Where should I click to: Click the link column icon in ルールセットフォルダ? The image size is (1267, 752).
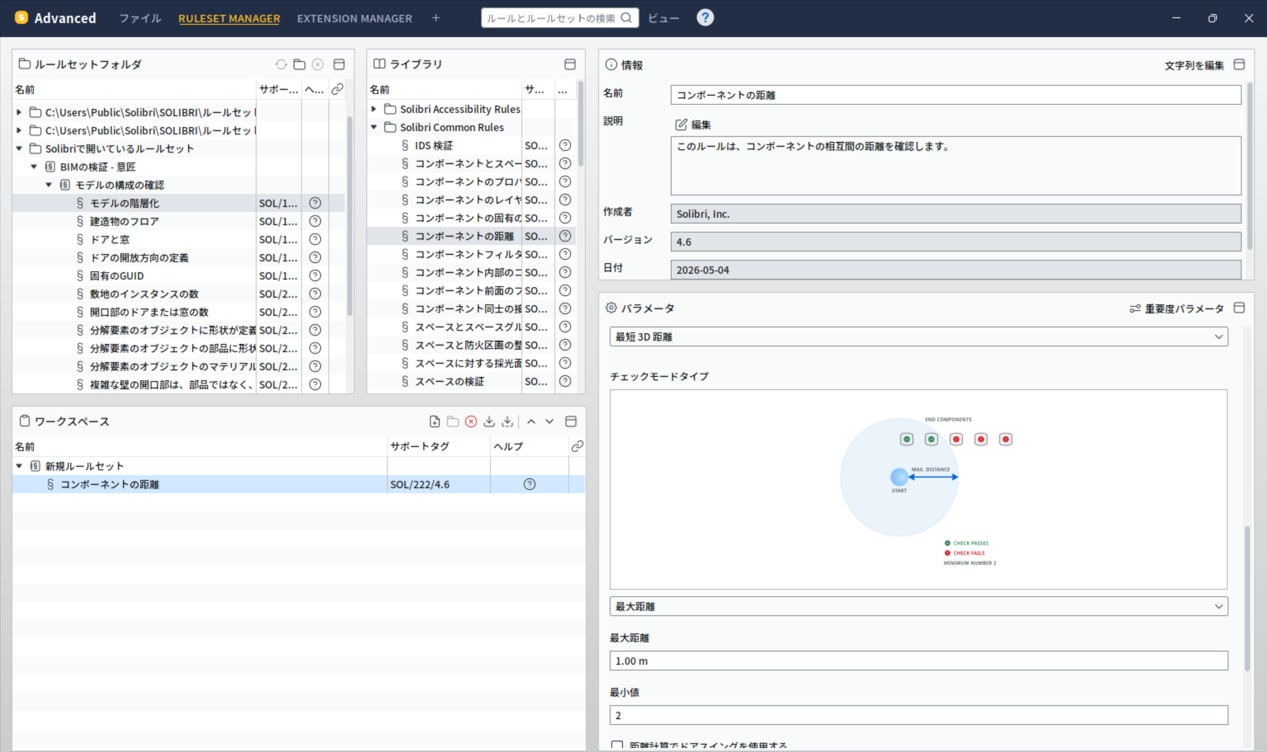[338, 90]
